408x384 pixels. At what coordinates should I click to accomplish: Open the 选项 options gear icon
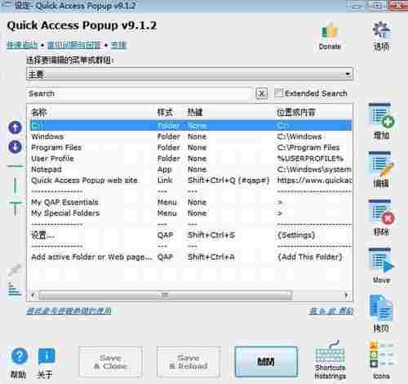pos(382,29)
